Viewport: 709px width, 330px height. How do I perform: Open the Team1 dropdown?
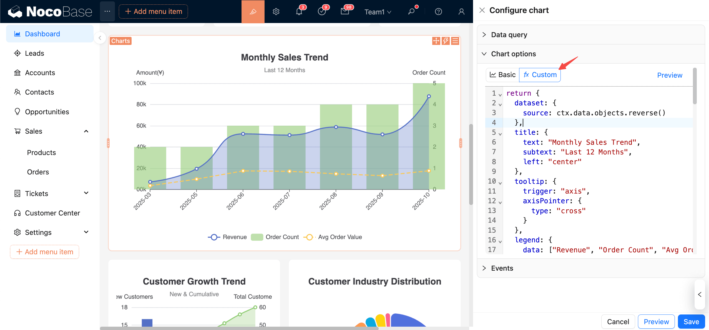coord(378,12)
